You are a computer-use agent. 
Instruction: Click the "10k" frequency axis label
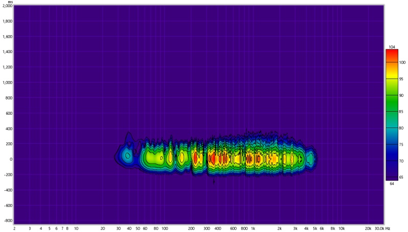pyautogui.click(x=342, y=228)
